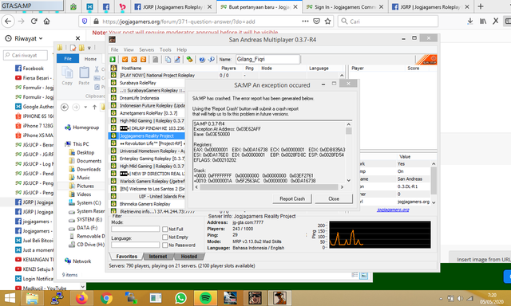
Task: Click the About icon right of Help in SA-MP
Action: 211,59
